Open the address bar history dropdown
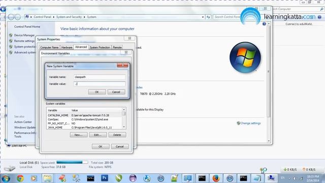The image size is (325, 183). point(203,17)
